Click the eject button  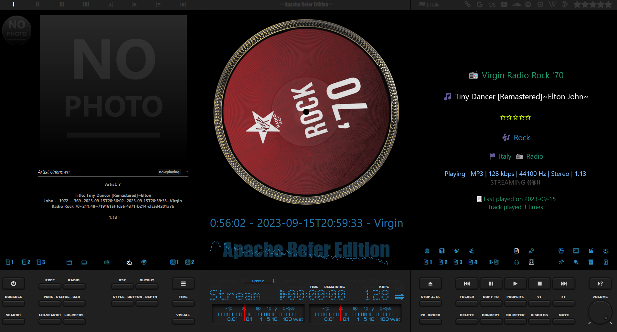[x=430, y=284]
